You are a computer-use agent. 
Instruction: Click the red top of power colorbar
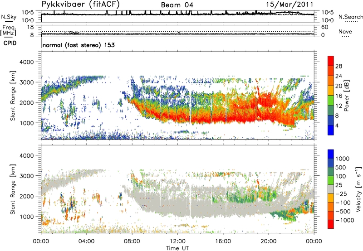pyautogui.click(x=331, y=61)
